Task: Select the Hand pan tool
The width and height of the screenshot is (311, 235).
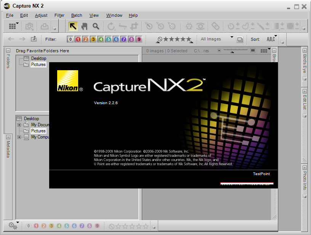Action: click(x=85, y=26)
